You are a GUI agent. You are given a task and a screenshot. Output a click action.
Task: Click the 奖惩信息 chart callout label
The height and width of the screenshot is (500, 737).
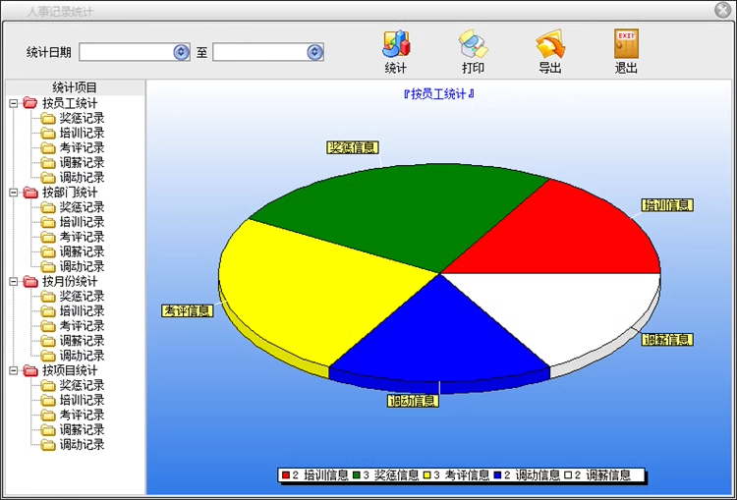pyautogui.click(x=353, y=147)
